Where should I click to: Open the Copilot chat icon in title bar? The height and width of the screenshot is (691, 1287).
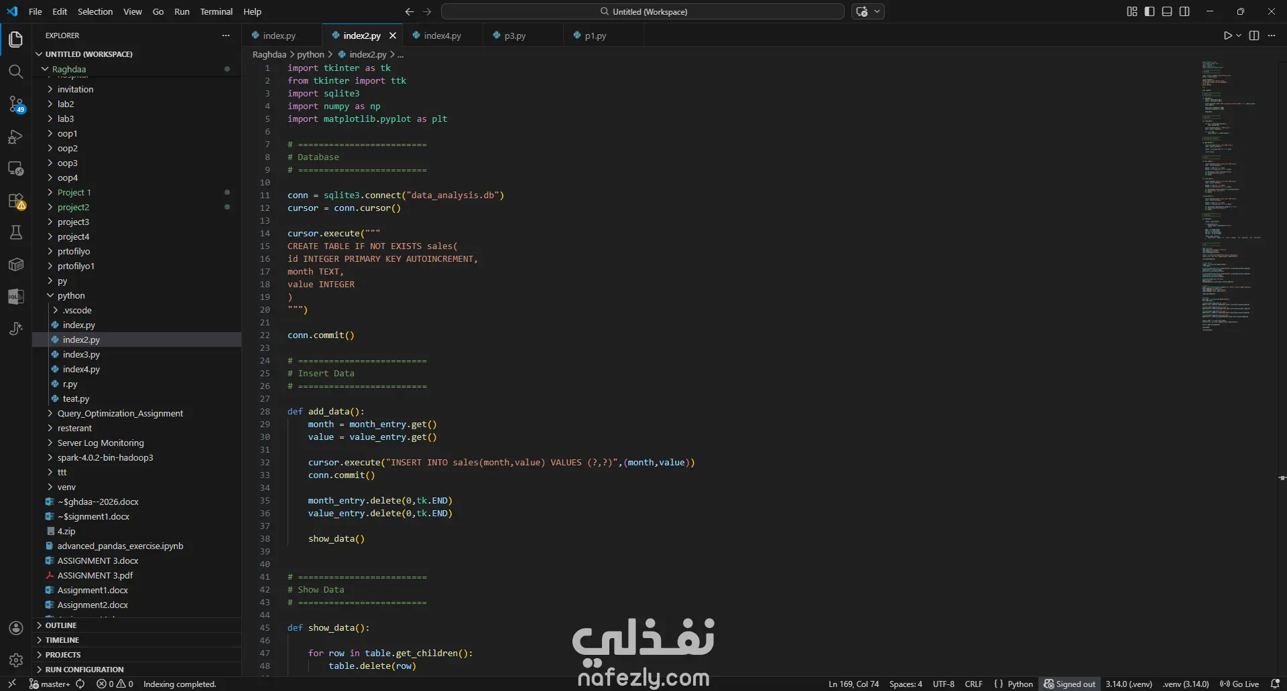tap(862, 11)
